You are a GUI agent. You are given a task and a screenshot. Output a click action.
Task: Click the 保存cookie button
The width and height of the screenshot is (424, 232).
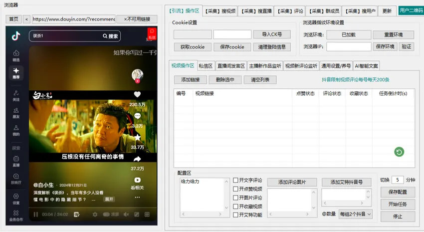pyautogui.click(x=232, y=47)
